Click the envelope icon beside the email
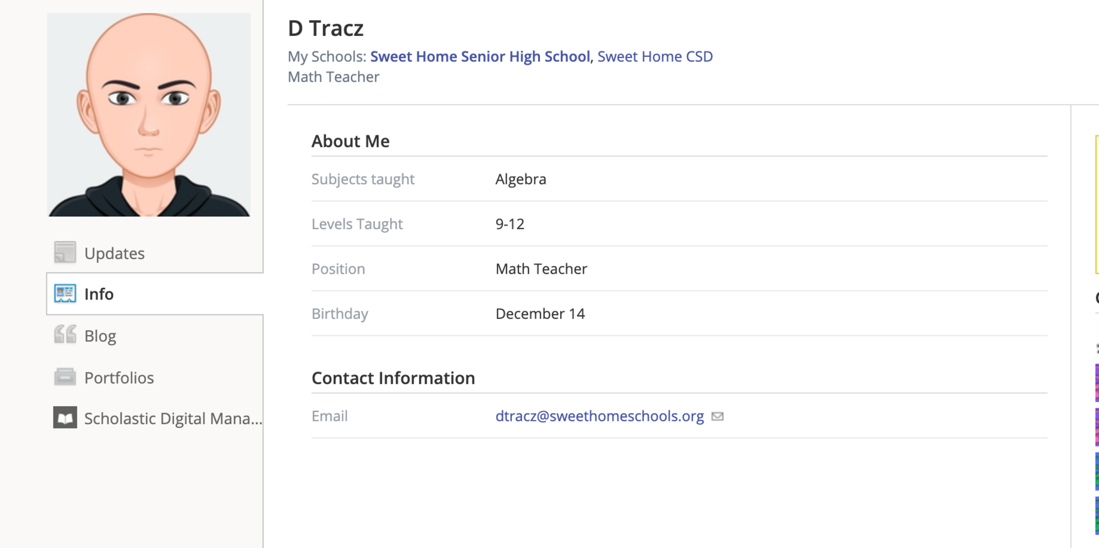Viewport: 1099px width, 548px height. pyautogui.click(x=717, y=417)
